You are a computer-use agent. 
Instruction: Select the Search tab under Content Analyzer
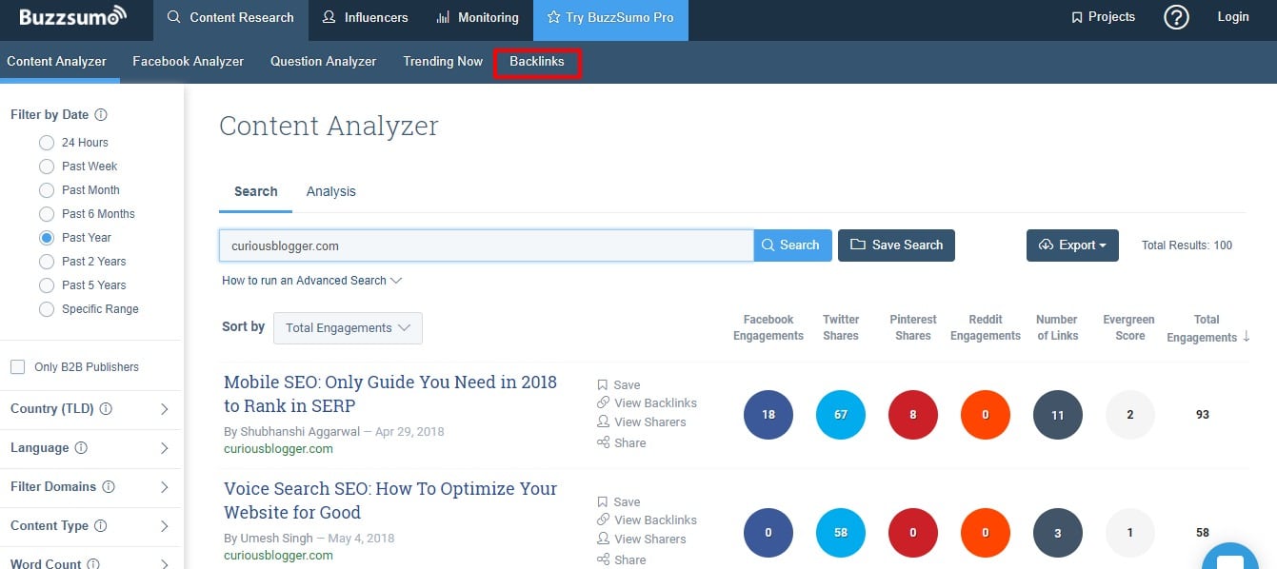tap(256, 191)
